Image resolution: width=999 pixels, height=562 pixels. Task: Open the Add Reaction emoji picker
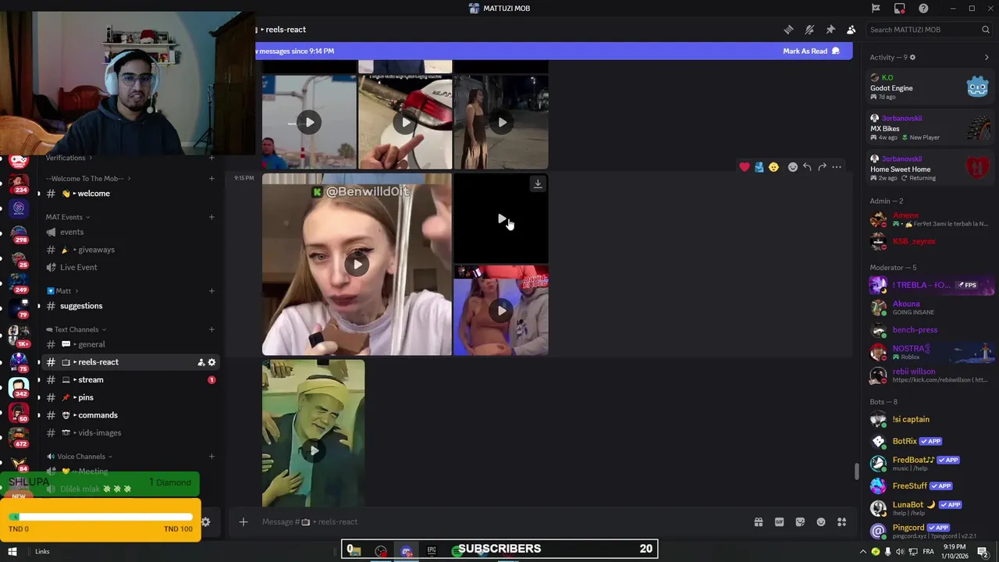[x=793, y=167]
